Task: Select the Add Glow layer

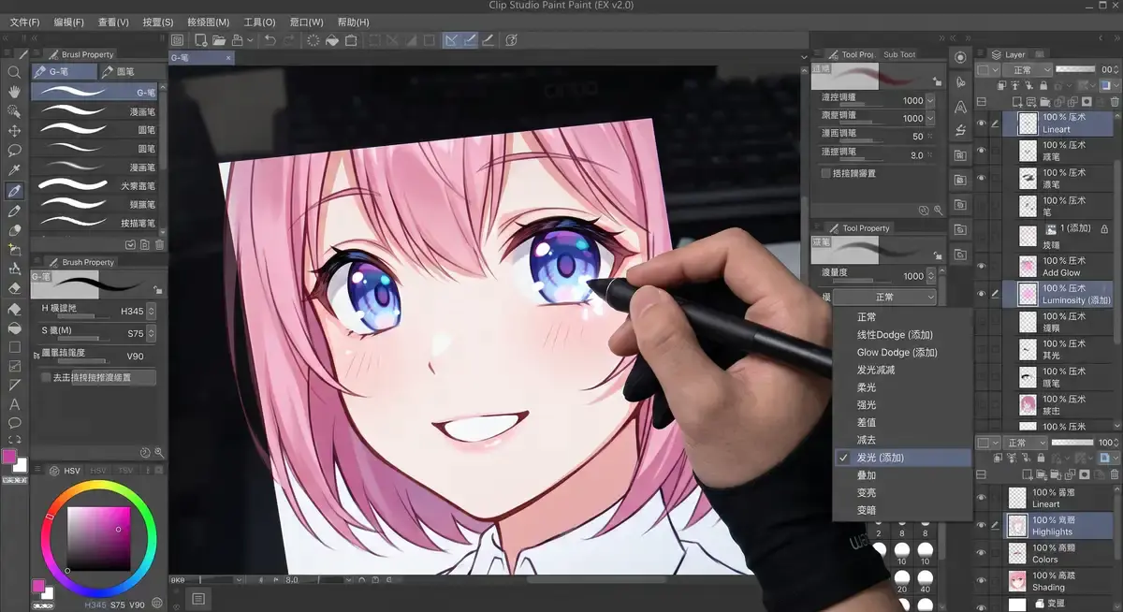Action: pos(1057,267)
